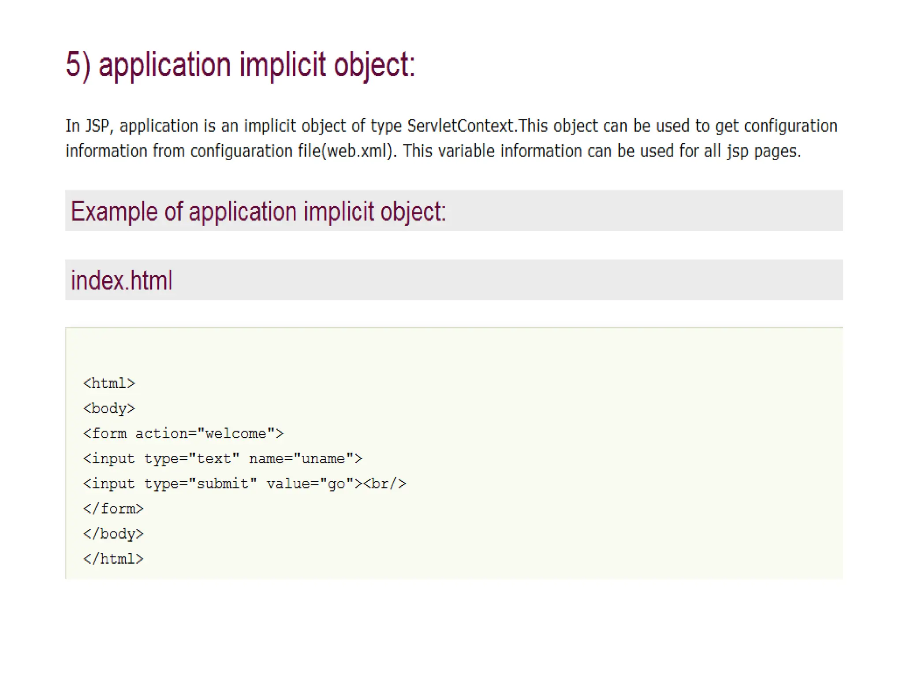The width and height of the screenshot is (903, 677).
Task: Click the closing </html> tag line
Action: pos(113,559)
